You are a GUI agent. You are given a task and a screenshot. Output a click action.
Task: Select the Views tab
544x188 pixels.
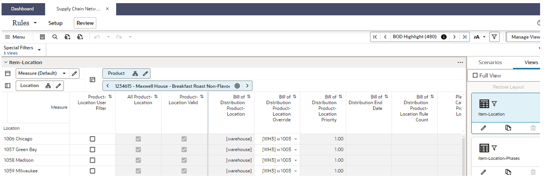(531, 62)
